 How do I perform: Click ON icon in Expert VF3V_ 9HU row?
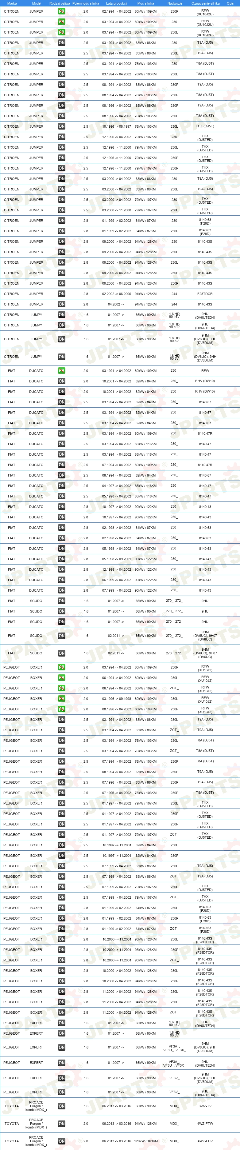[61, 1092]
